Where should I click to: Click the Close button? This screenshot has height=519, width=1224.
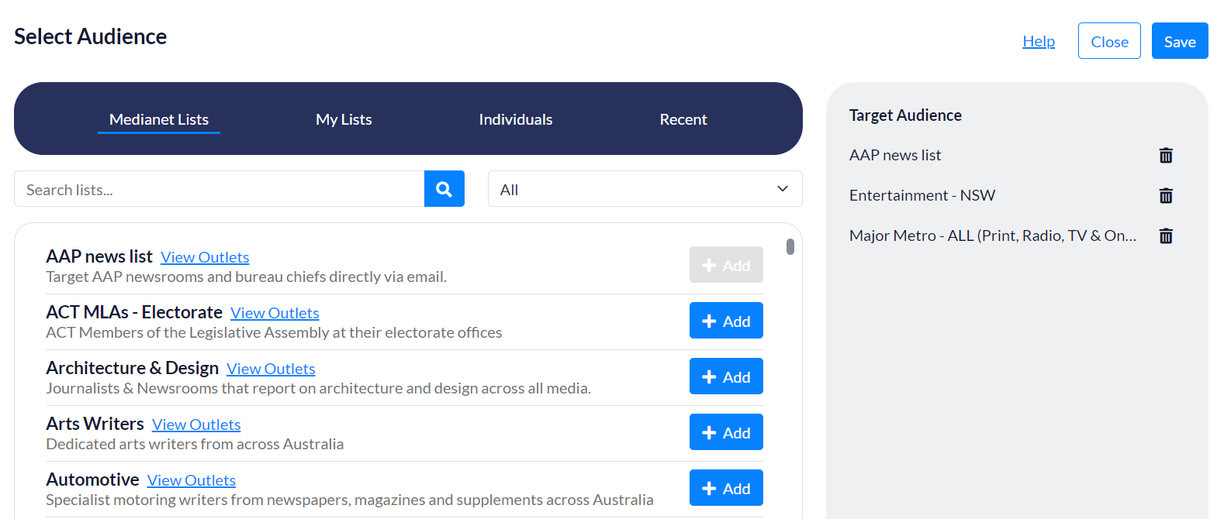point(1109,41)
